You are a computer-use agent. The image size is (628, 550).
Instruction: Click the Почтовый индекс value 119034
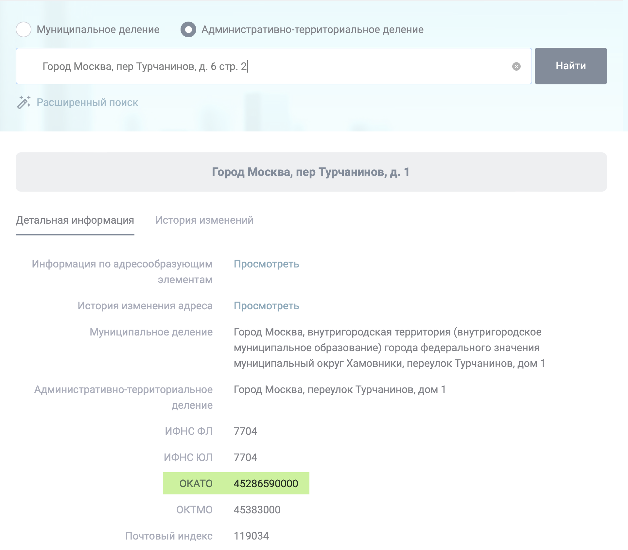pyautogui.click(x=251, y=536)
